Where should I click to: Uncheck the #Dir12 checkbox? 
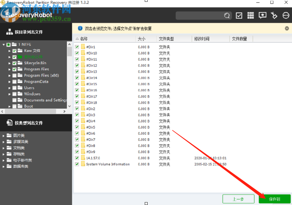[x=77, y=65]
